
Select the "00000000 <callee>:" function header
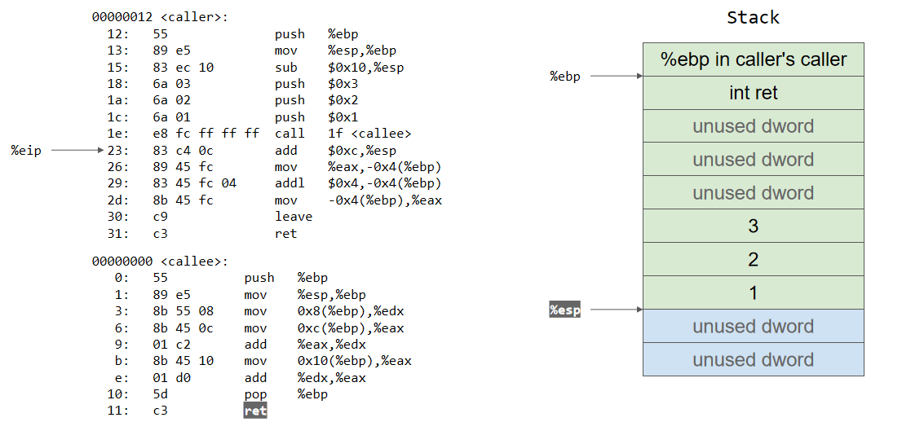point(160,261)
